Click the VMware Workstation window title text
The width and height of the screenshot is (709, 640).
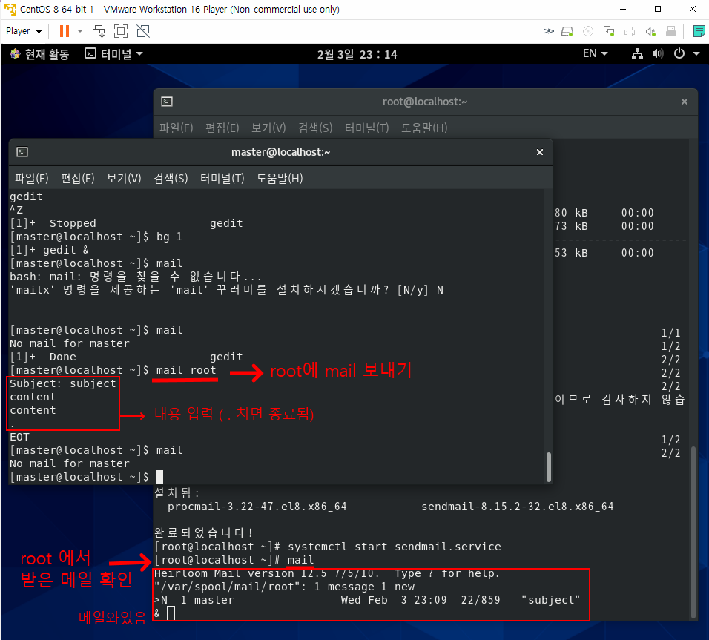coord(179,9)
